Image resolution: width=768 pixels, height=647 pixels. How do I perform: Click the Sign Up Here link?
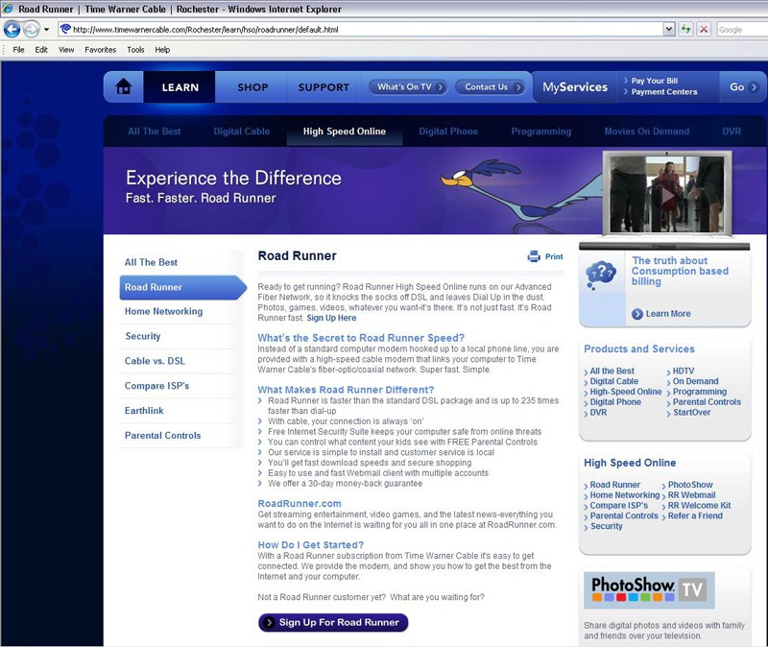click(x=331, y=318)
